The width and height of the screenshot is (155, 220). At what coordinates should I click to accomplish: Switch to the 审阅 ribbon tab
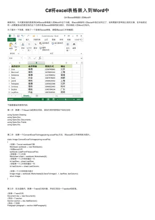(x=61, y=40)
